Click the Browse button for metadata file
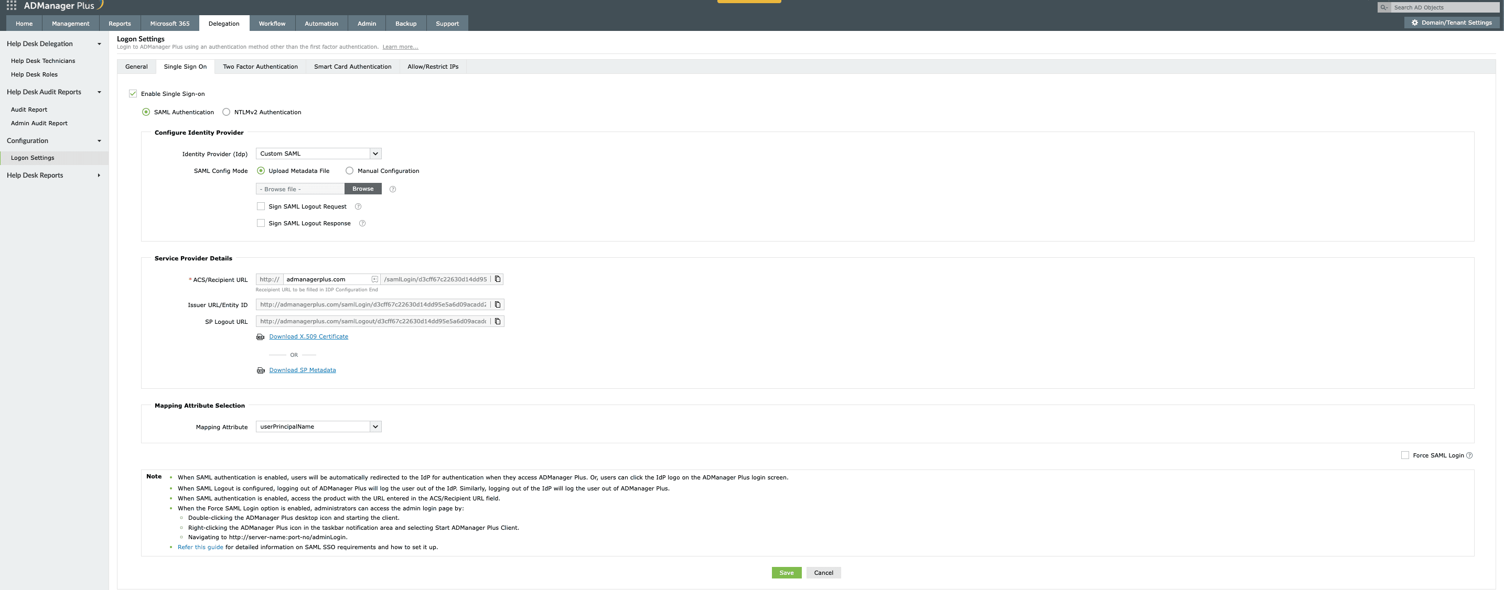The height and width of the screenshot is (590, 1504). click(x=362, y=189)
